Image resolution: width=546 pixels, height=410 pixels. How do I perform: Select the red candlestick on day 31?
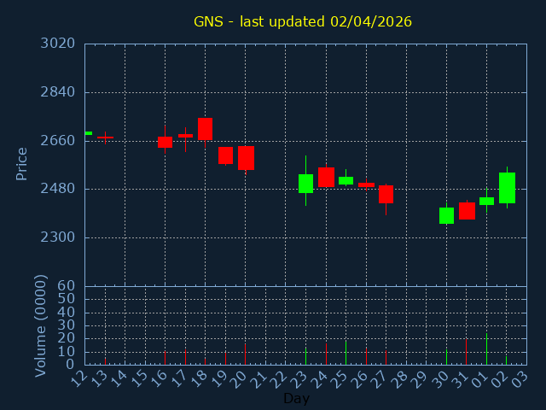pos(467,211)
